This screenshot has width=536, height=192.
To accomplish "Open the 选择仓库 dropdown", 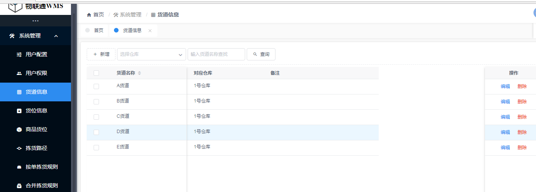I will coord(152,54).
